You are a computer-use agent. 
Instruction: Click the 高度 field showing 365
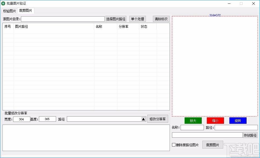point(47,119)
